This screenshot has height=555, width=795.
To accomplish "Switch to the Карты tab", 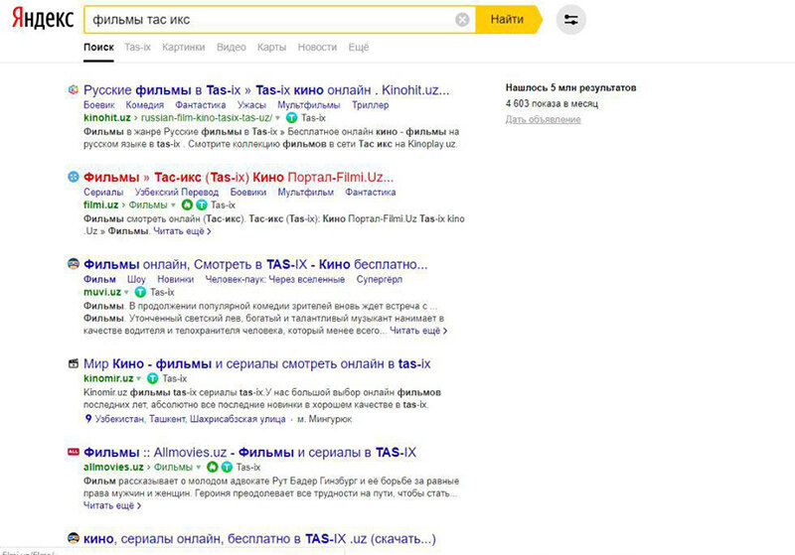I will [x=271, y=47].
